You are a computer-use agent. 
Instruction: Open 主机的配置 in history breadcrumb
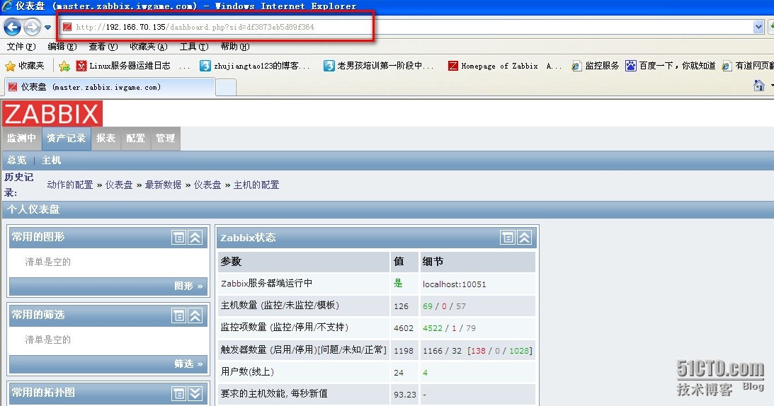click(256, 185)
